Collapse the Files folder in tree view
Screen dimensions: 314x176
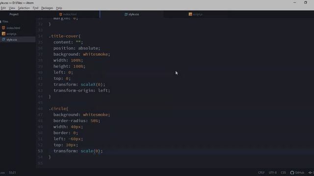5,22
